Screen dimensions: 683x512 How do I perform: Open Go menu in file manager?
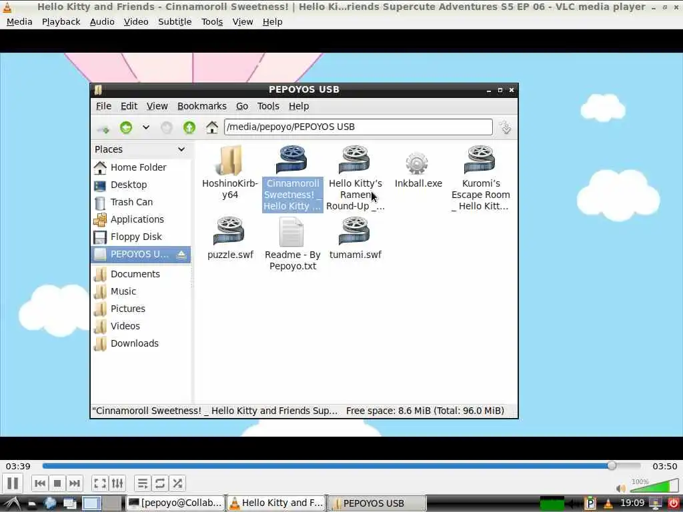click(241, 106)
